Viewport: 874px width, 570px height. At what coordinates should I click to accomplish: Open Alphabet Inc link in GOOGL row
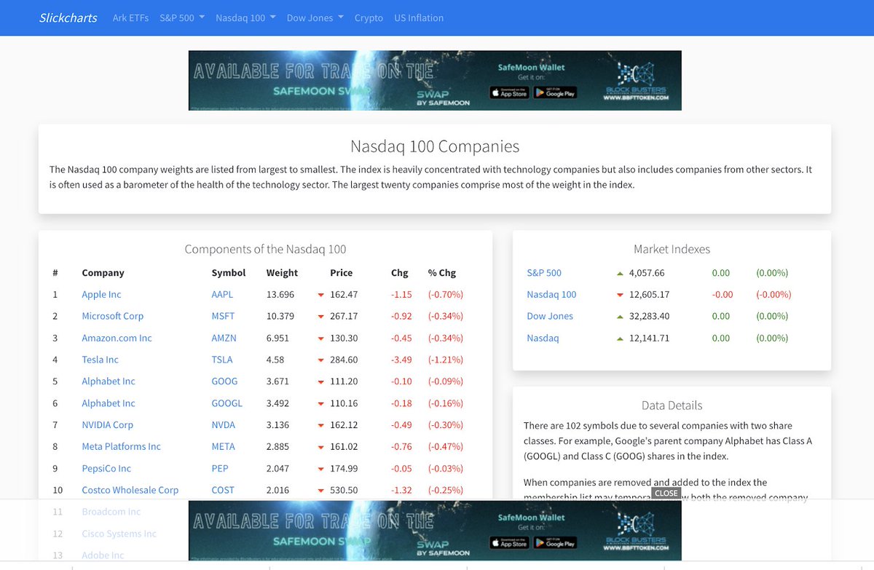[x=109, y=403]
